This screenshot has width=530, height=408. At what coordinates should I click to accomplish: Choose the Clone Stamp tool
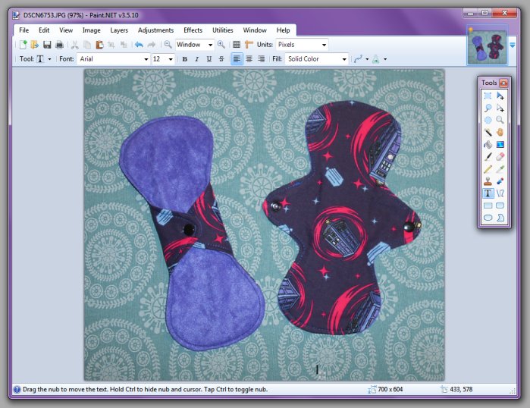pos(488,181)
